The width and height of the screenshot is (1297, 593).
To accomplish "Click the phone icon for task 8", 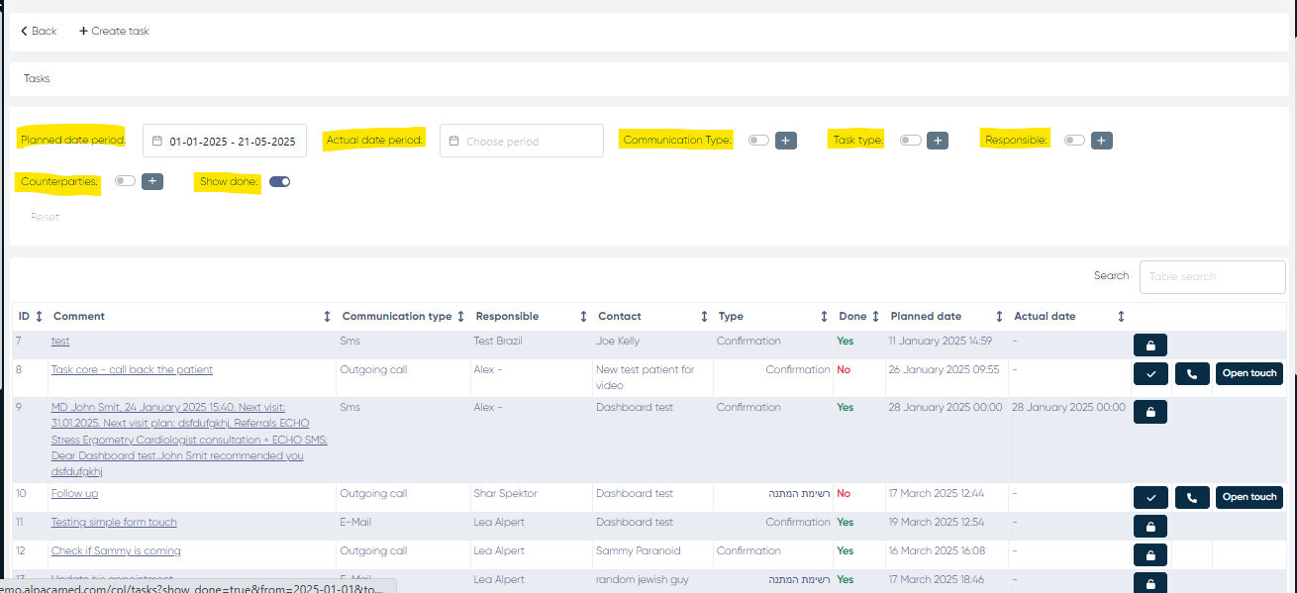I will coord(1192,373).
